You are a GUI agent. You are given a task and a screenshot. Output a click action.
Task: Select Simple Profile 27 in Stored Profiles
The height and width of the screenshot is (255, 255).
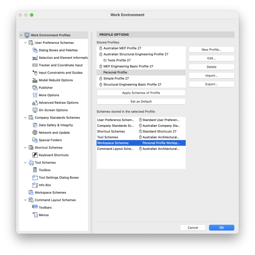pos(116,78)
